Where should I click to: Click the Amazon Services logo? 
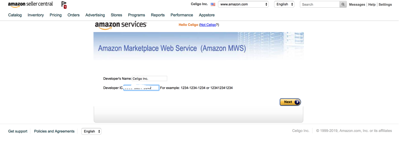coord(121,25)
